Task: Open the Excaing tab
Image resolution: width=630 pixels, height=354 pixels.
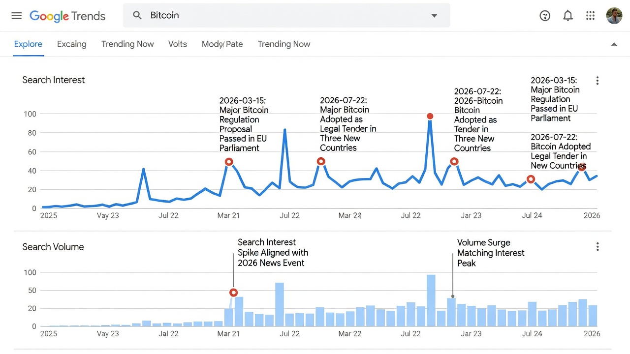Action: tap(72, 44)
